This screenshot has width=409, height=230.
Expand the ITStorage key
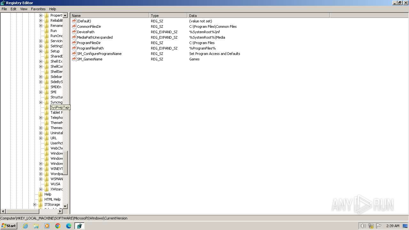point(35,204)
